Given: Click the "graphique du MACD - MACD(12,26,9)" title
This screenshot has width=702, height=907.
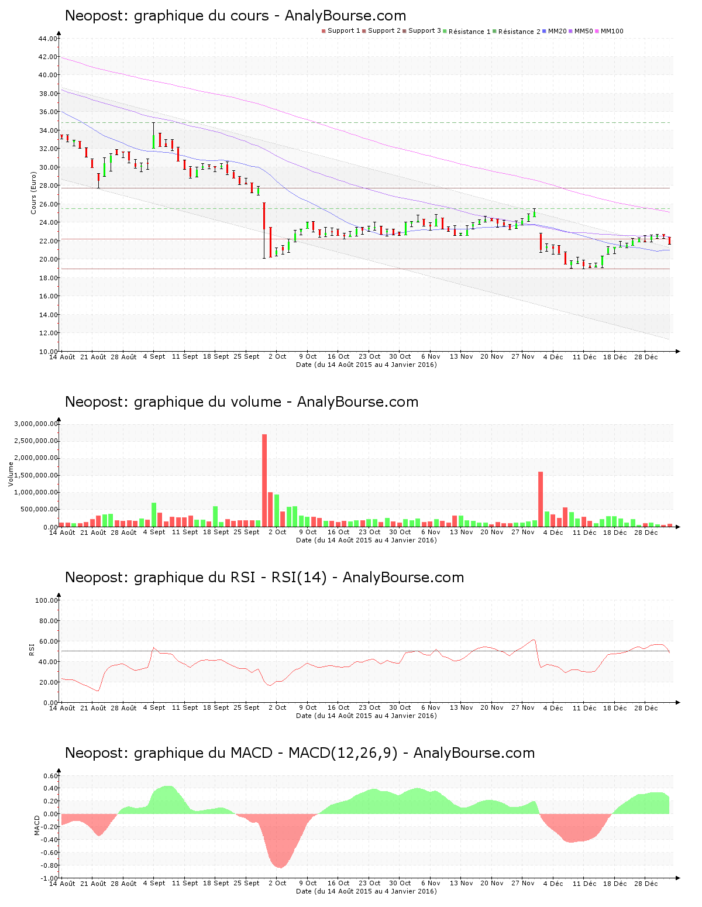Looking at the screenshot, I should [x=266, y=753].
